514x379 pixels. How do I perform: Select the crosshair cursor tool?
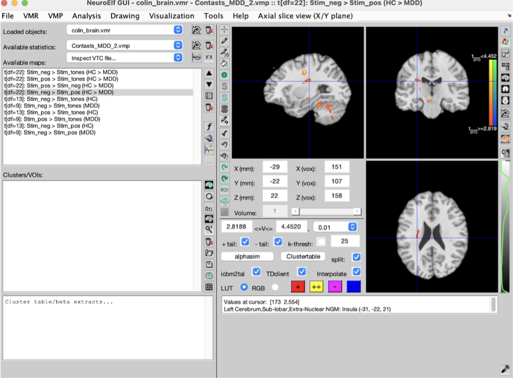[x=224, y=29]
